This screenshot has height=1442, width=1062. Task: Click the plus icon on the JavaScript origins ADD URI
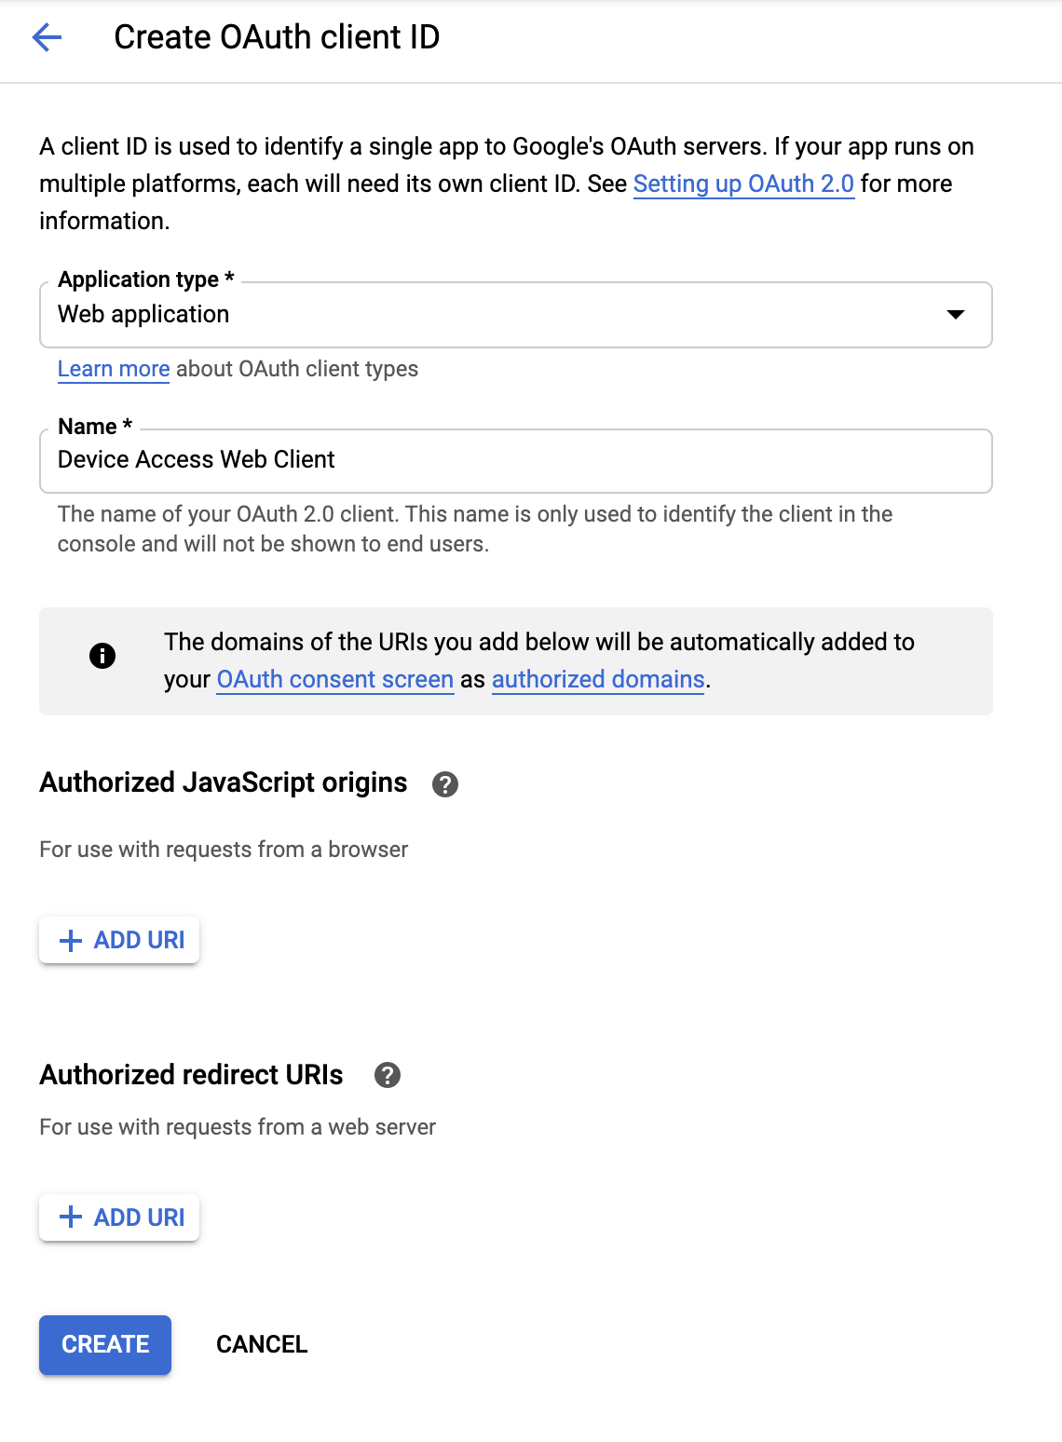point(70,941)
